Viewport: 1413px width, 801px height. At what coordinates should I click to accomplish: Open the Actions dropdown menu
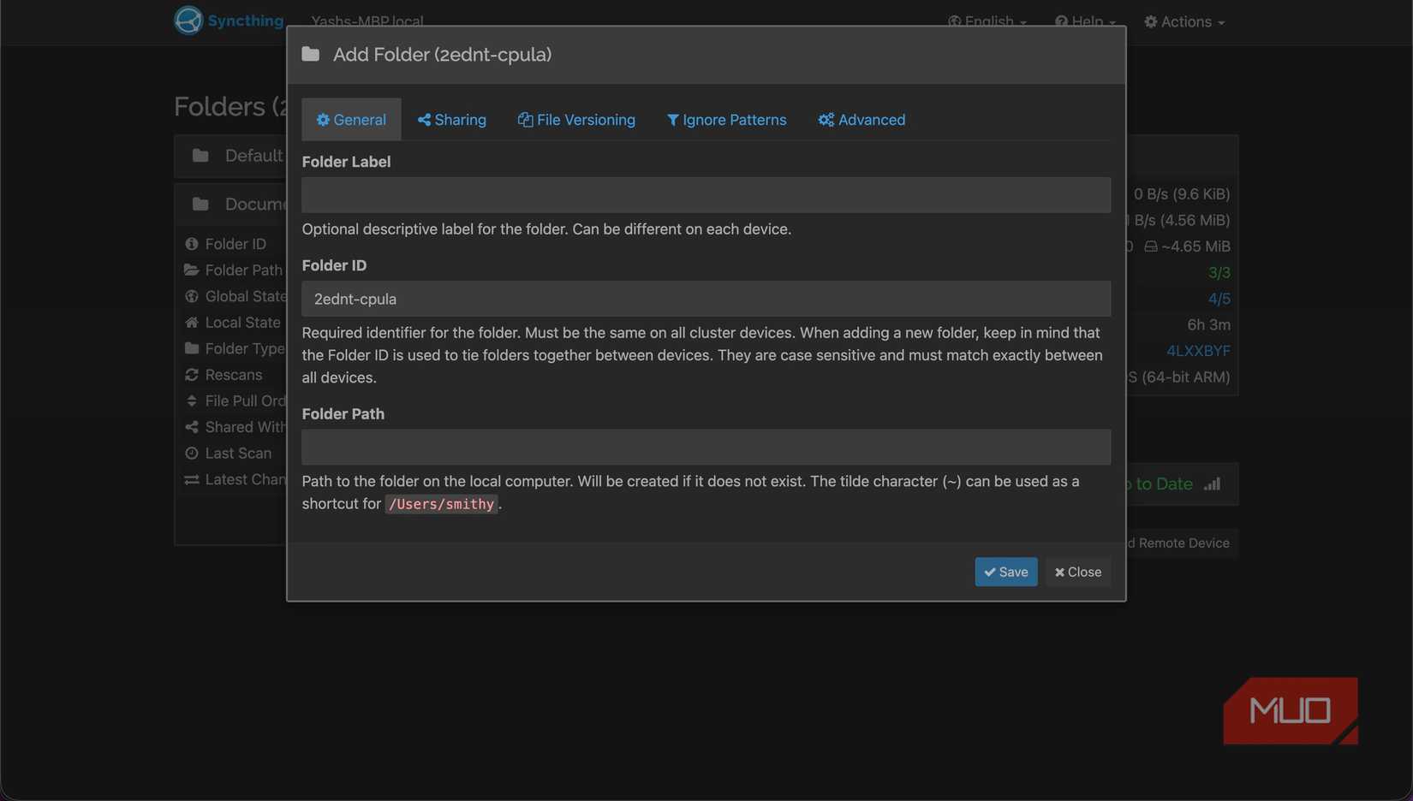click(1184, 21)
